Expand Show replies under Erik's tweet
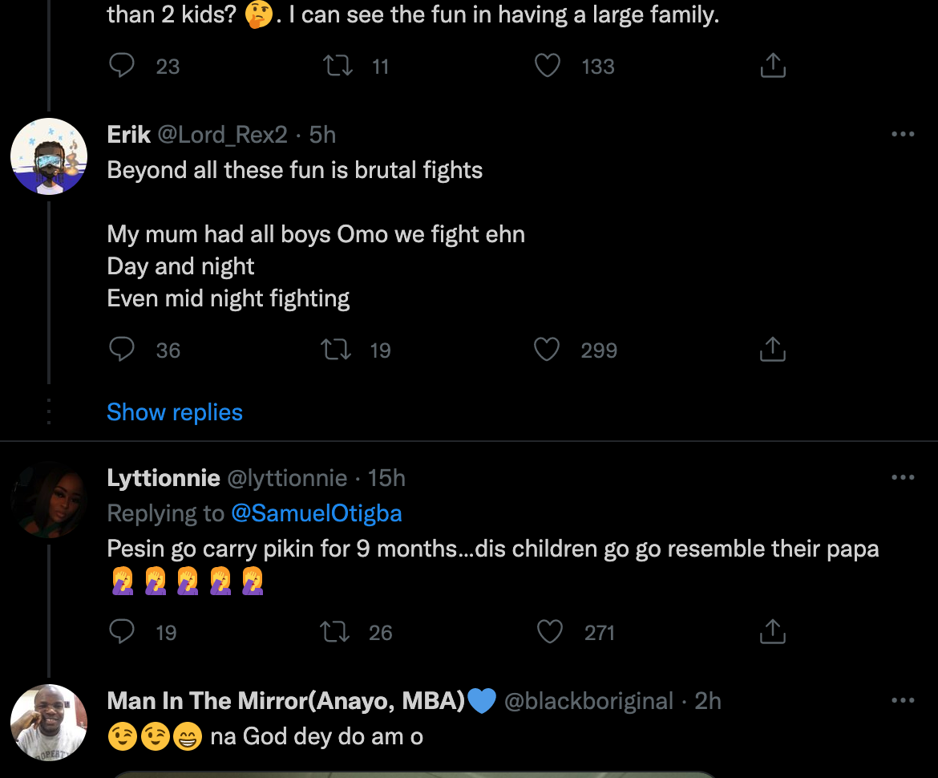Viewport: 938px width, 778px height. click(175, 412)
